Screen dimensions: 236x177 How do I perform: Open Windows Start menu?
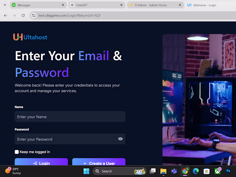[x=86, y=171]
